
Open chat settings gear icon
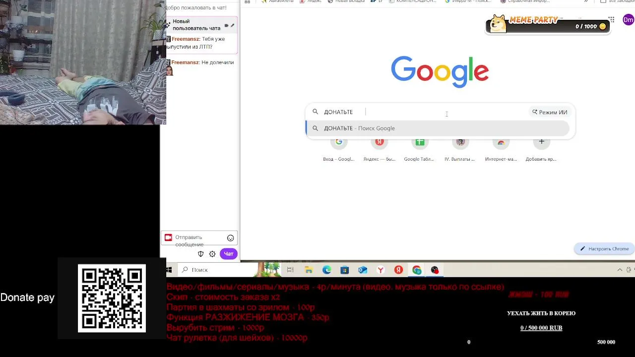coord(212,254)
